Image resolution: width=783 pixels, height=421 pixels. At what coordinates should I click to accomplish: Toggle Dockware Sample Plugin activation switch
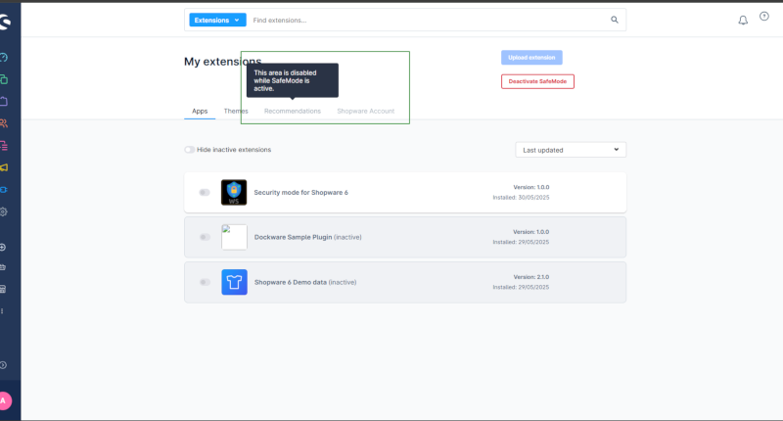tap(205, 237)
